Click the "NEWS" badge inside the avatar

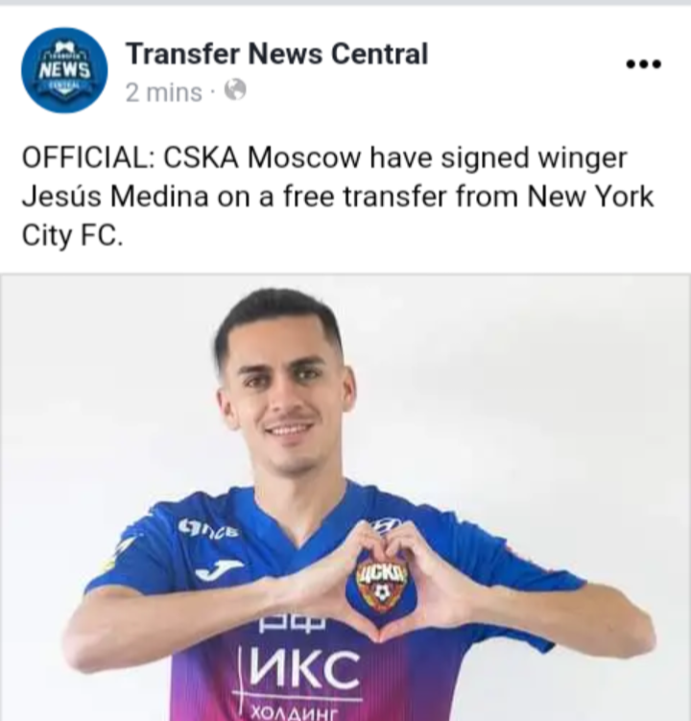pos(64,71)
